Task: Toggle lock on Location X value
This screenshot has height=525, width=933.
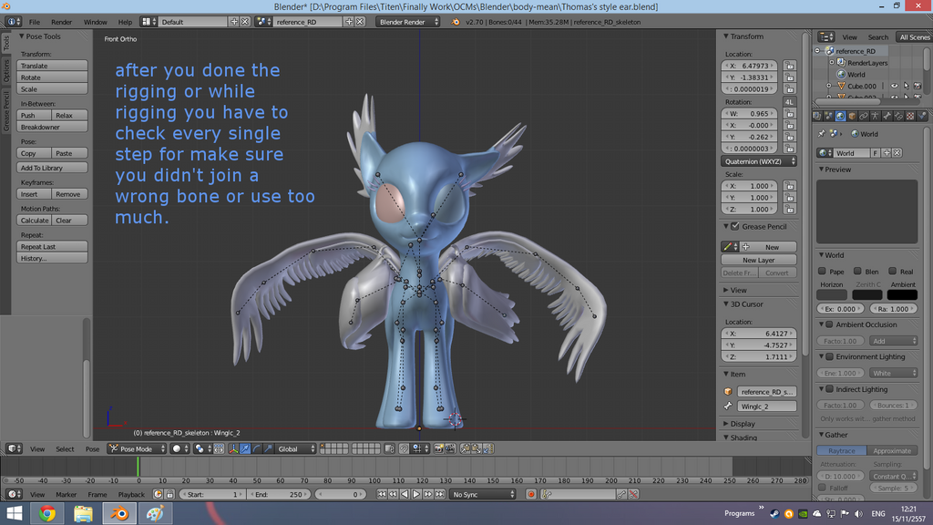Action: click(x=790, y=66)
